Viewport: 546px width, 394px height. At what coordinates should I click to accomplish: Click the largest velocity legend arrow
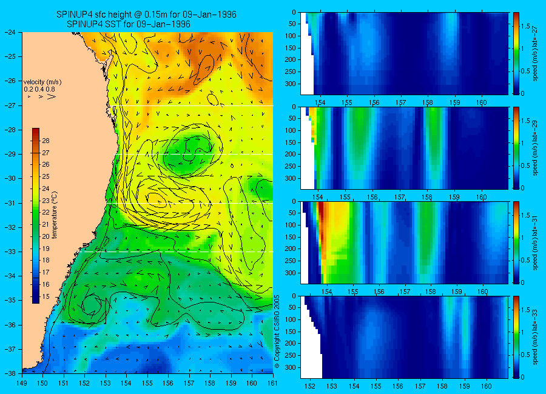pos(52,97)
